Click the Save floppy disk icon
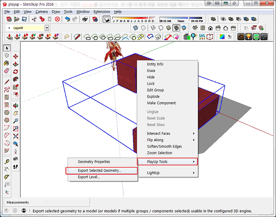 pyautogui.click(x=24, y=19)
